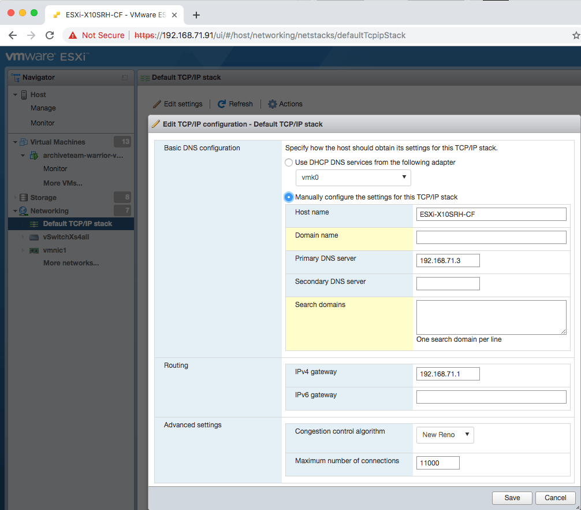Click the Search domains text area

(x=491, y=317)
